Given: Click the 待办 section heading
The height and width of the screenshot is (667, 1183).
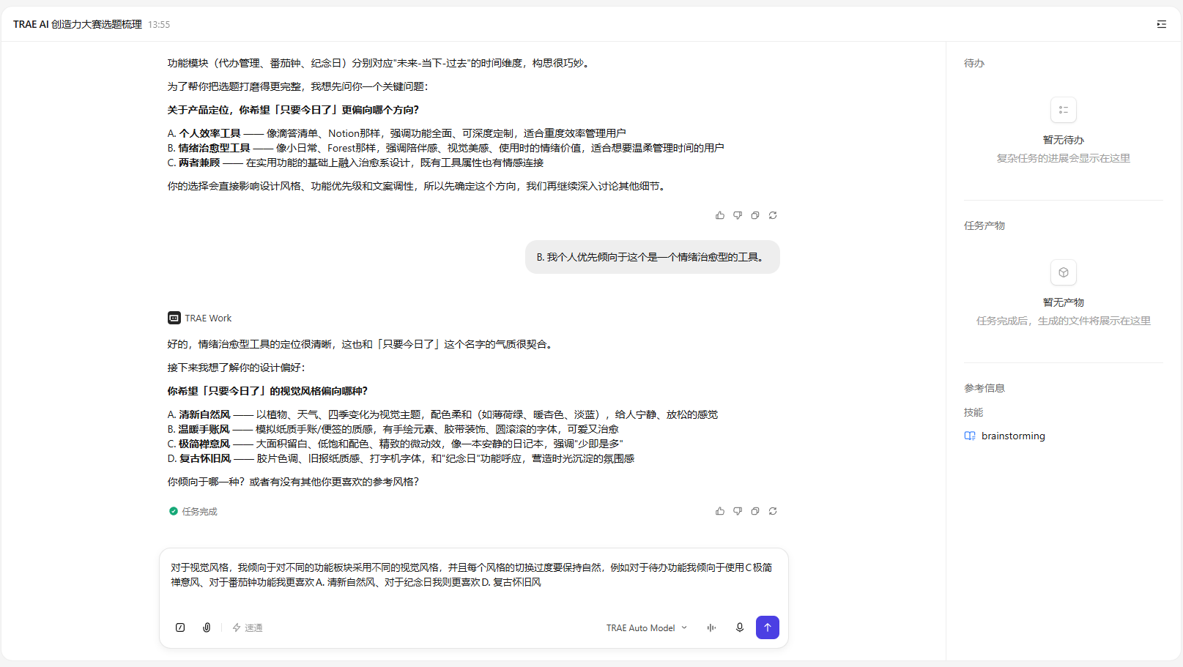Looking at the screenshot, I should pos(974,63).
